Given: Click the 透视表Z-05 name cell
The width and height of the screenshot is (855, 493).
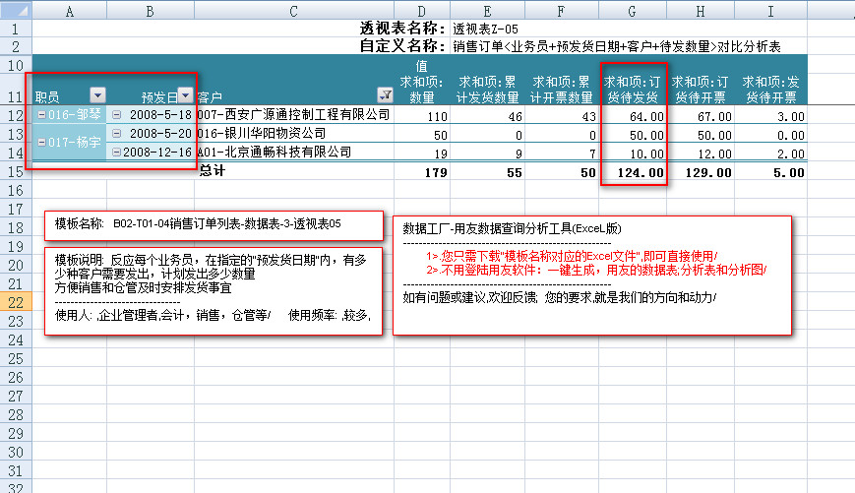Looking at the screenshot, I should coord(485,29).
